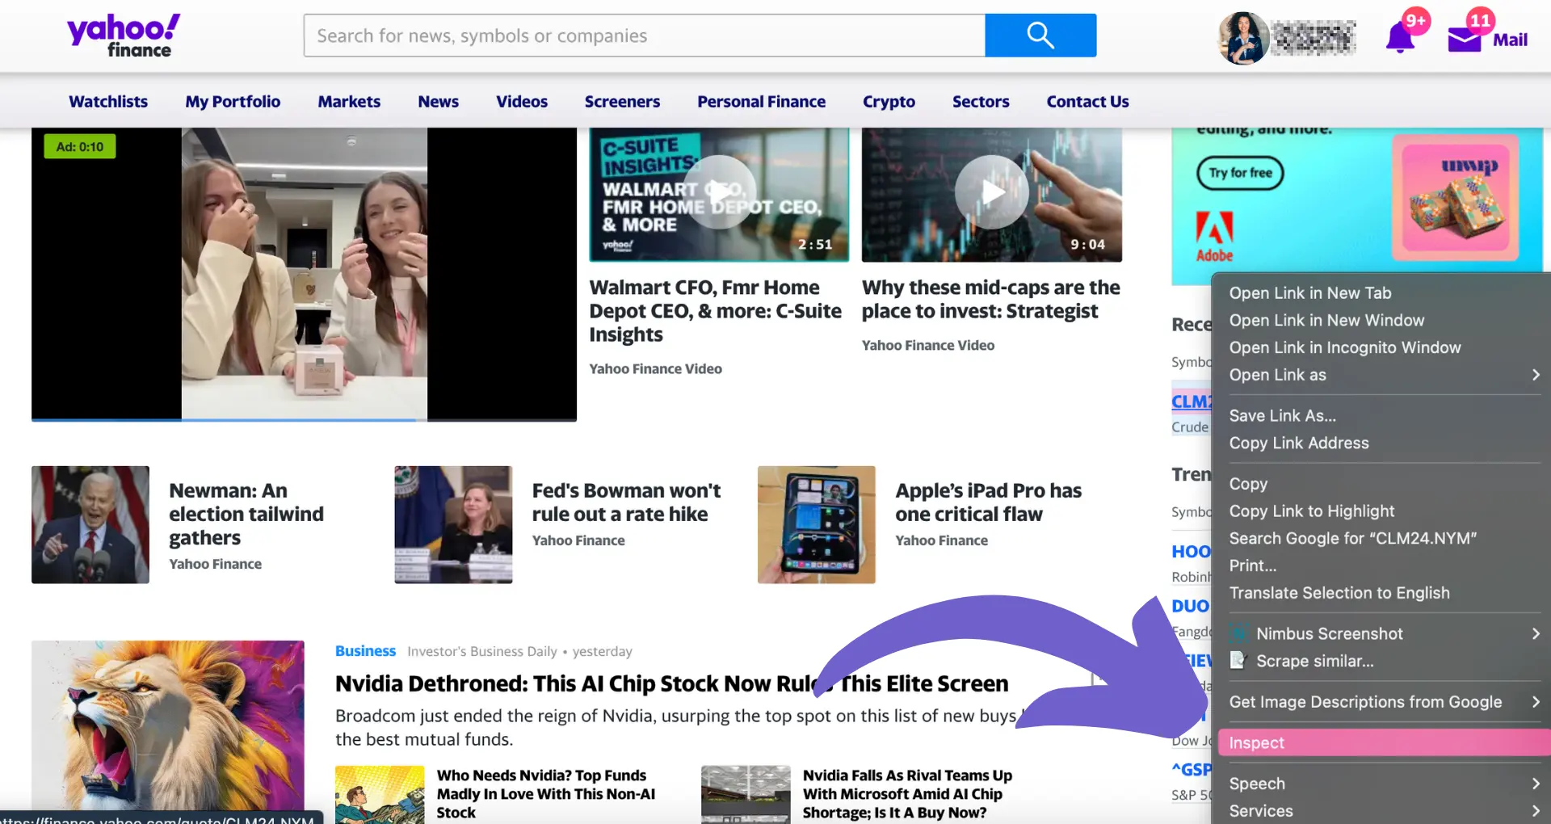The width and height of the screenshot is (1551, 824).
Task: Click the Nvidia Falls data-center thumbnail
Action: [x=746, y=795]
